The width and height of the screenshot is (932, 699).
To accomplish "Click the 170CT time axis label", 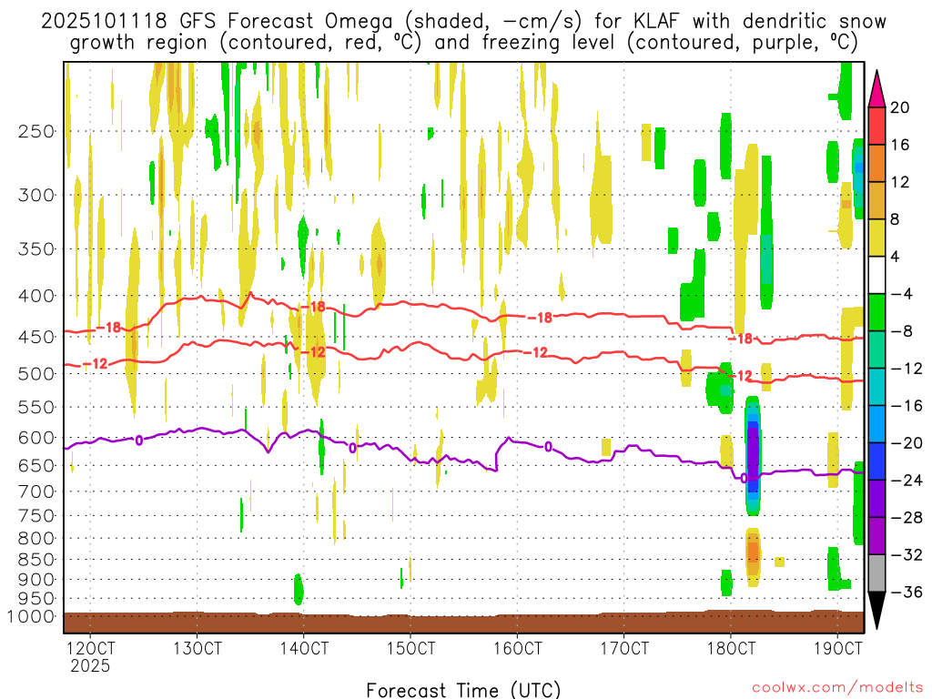I will point(624,647).
